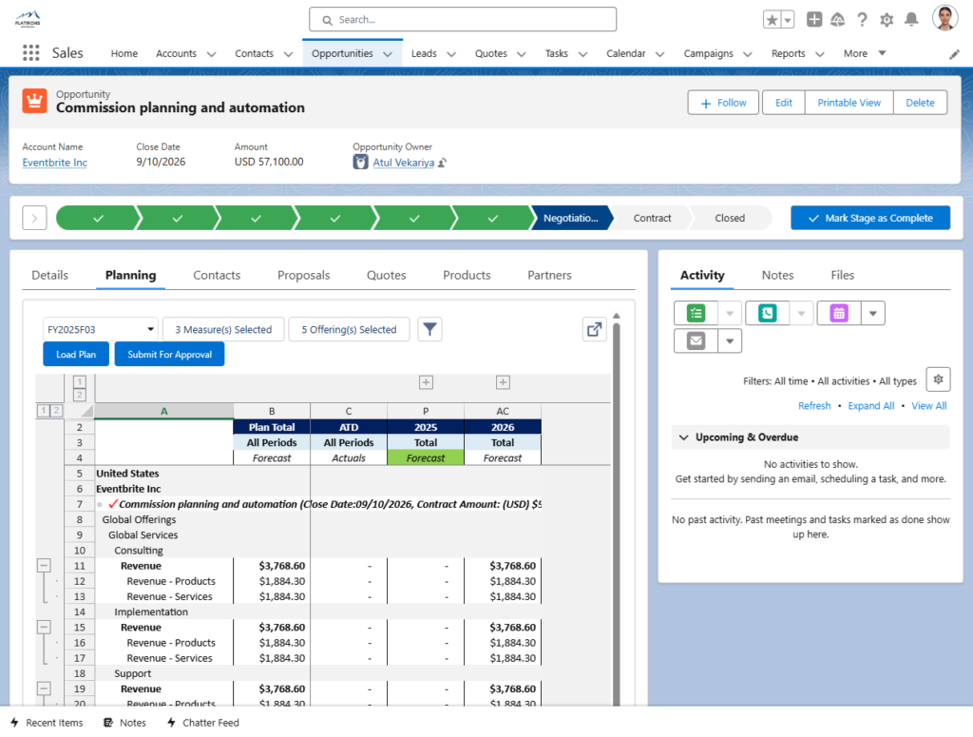Open the Campaigns nav item
Screen dimensions: 973x737
click(x=708, y=53)
